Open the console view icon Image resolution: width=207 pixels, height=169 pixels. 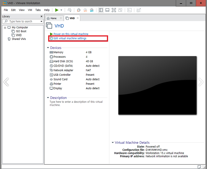(129, 10)
